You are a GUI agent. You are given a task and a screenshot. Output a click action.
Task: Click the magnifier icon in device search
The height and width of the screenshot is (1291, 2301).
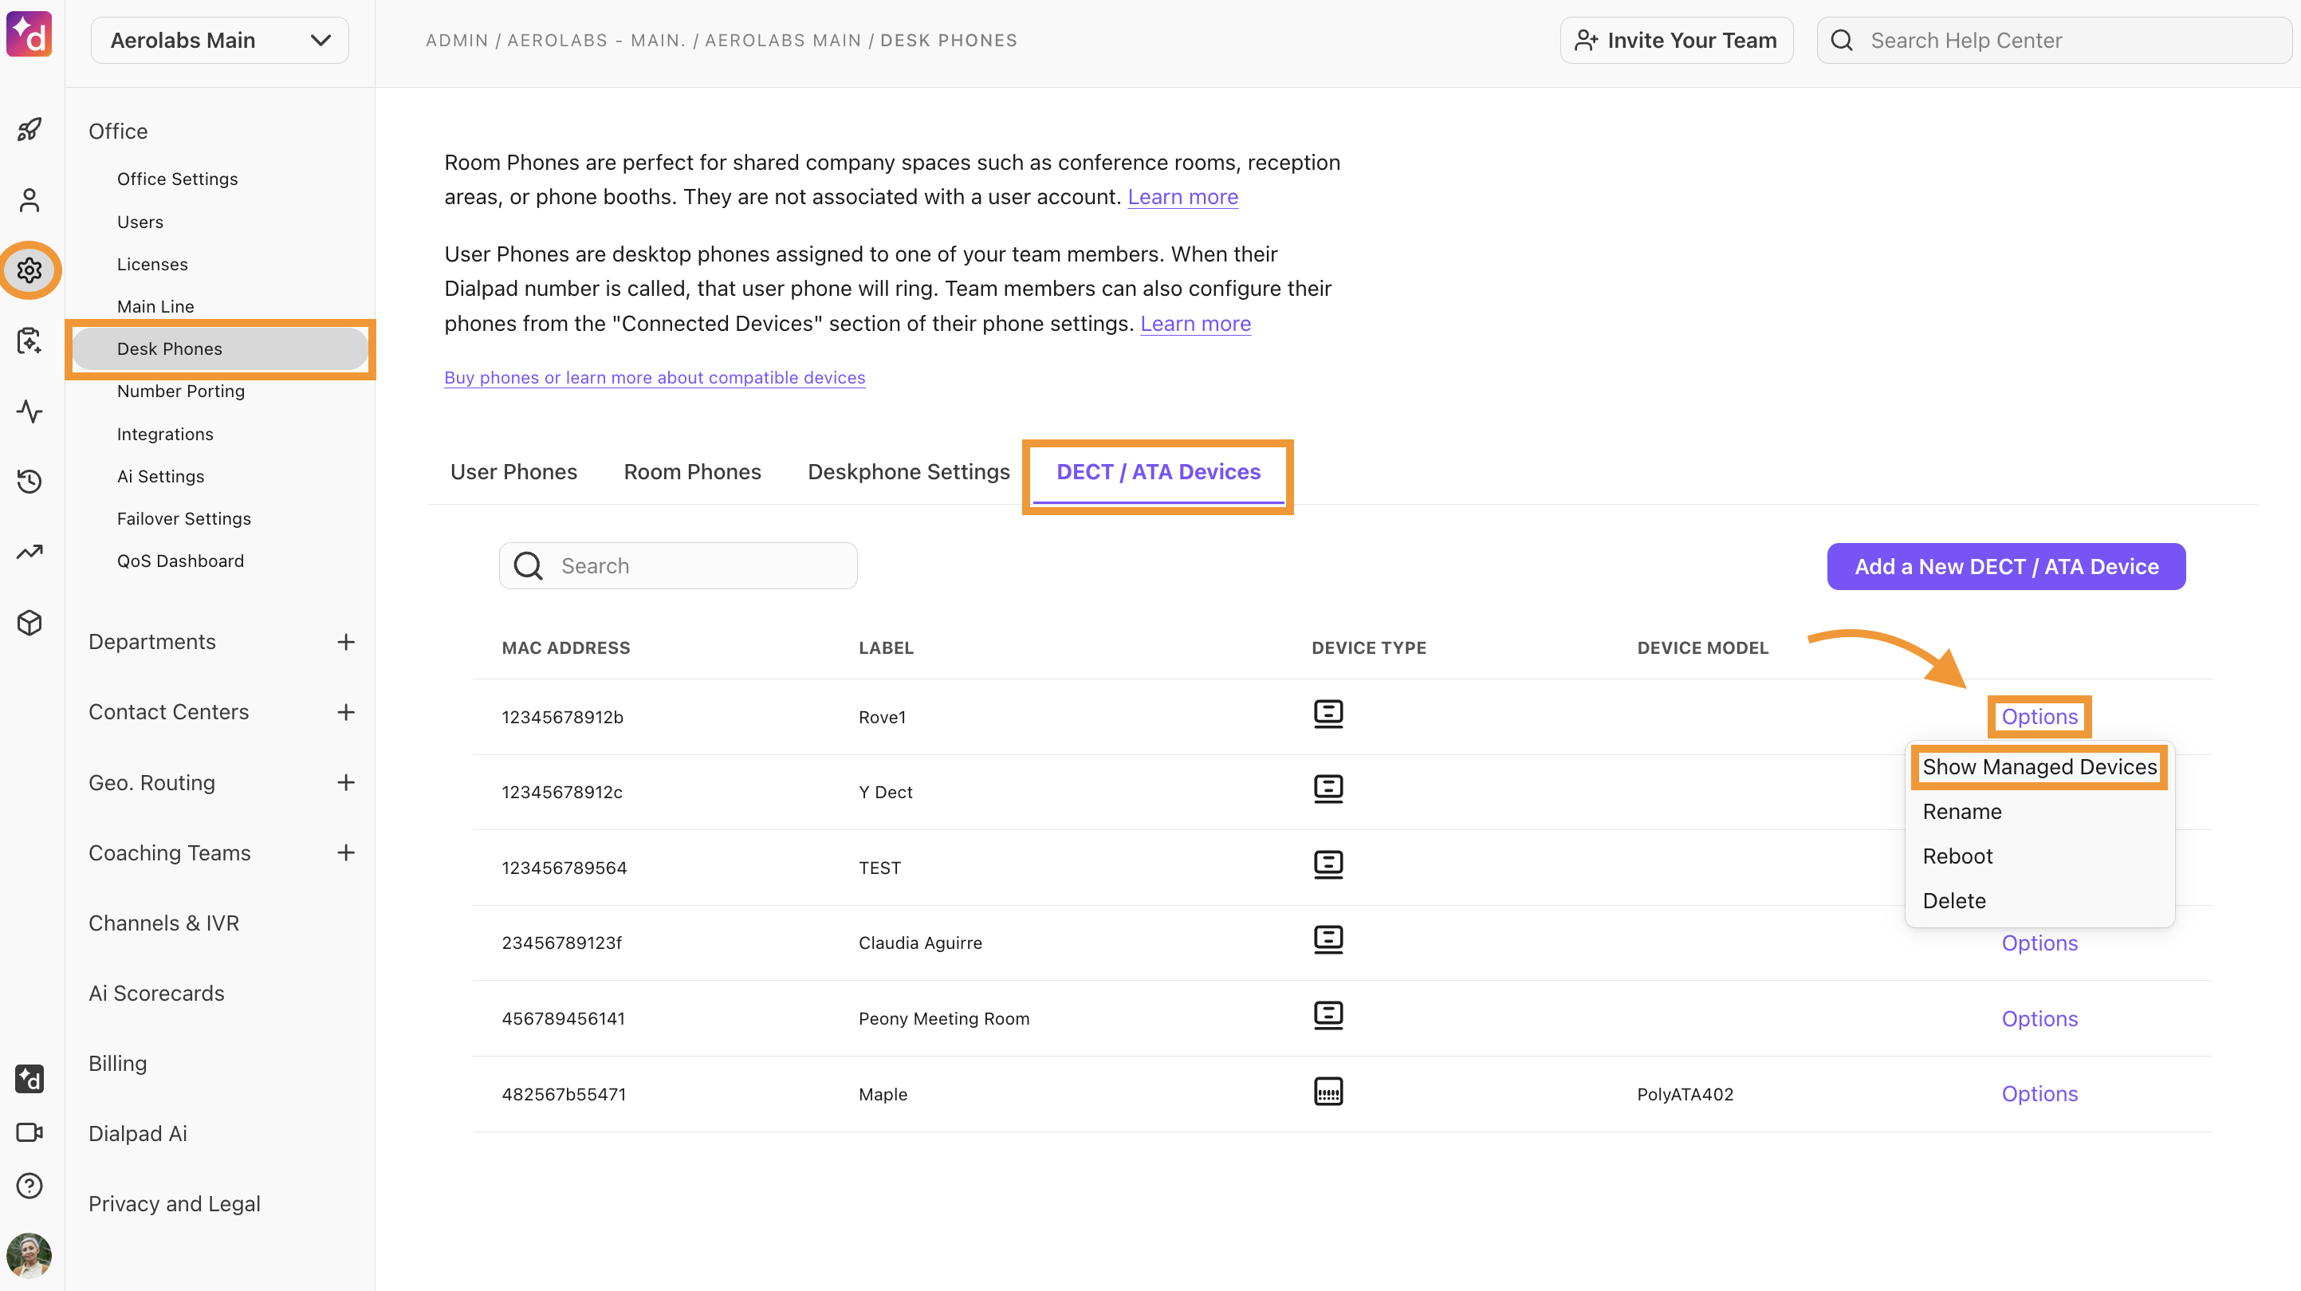tap(528, 565)
